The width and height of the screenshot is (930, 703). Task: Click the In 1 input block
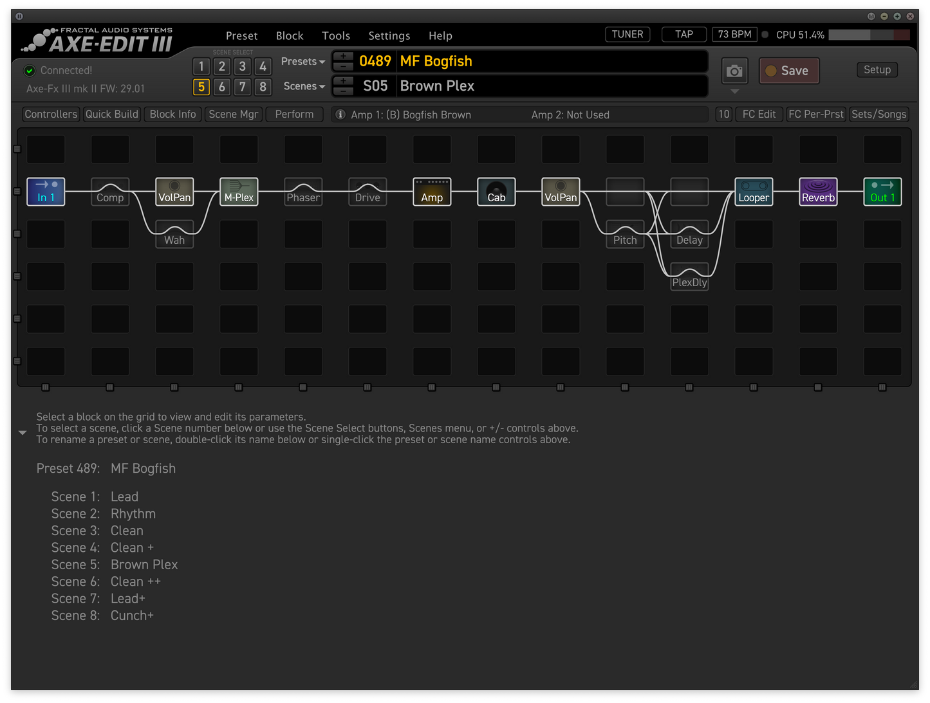46,192
